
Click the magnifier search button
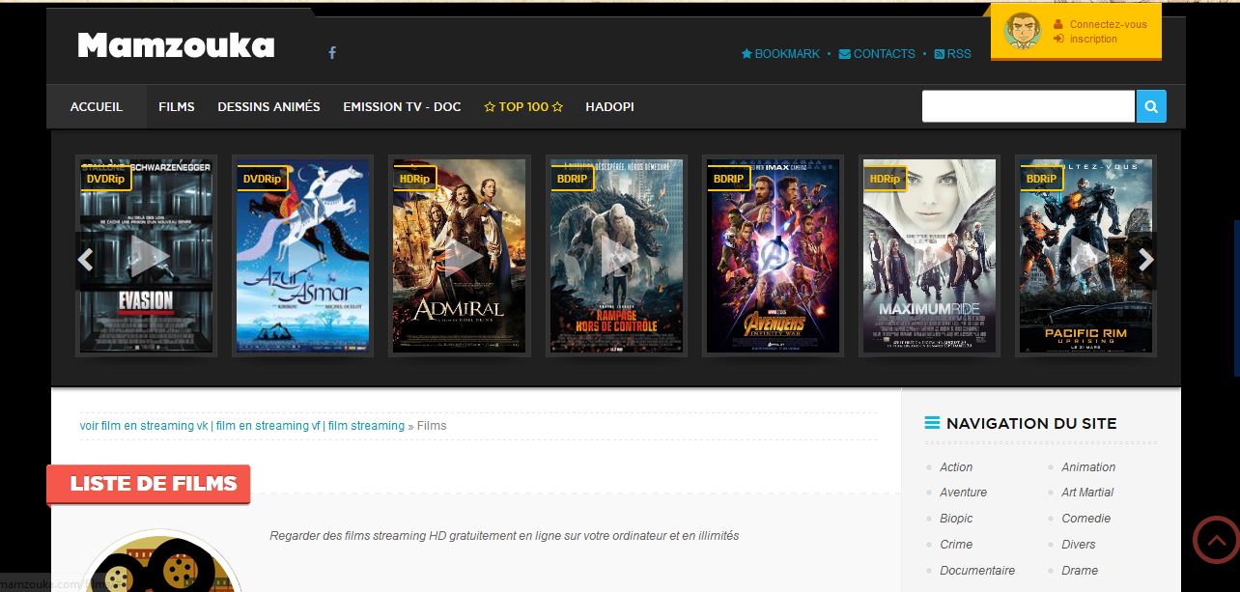pyautogui.click(x=1151, y=106)
